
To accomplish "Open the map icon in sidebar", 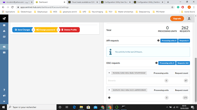I will (x=4, y=37).
